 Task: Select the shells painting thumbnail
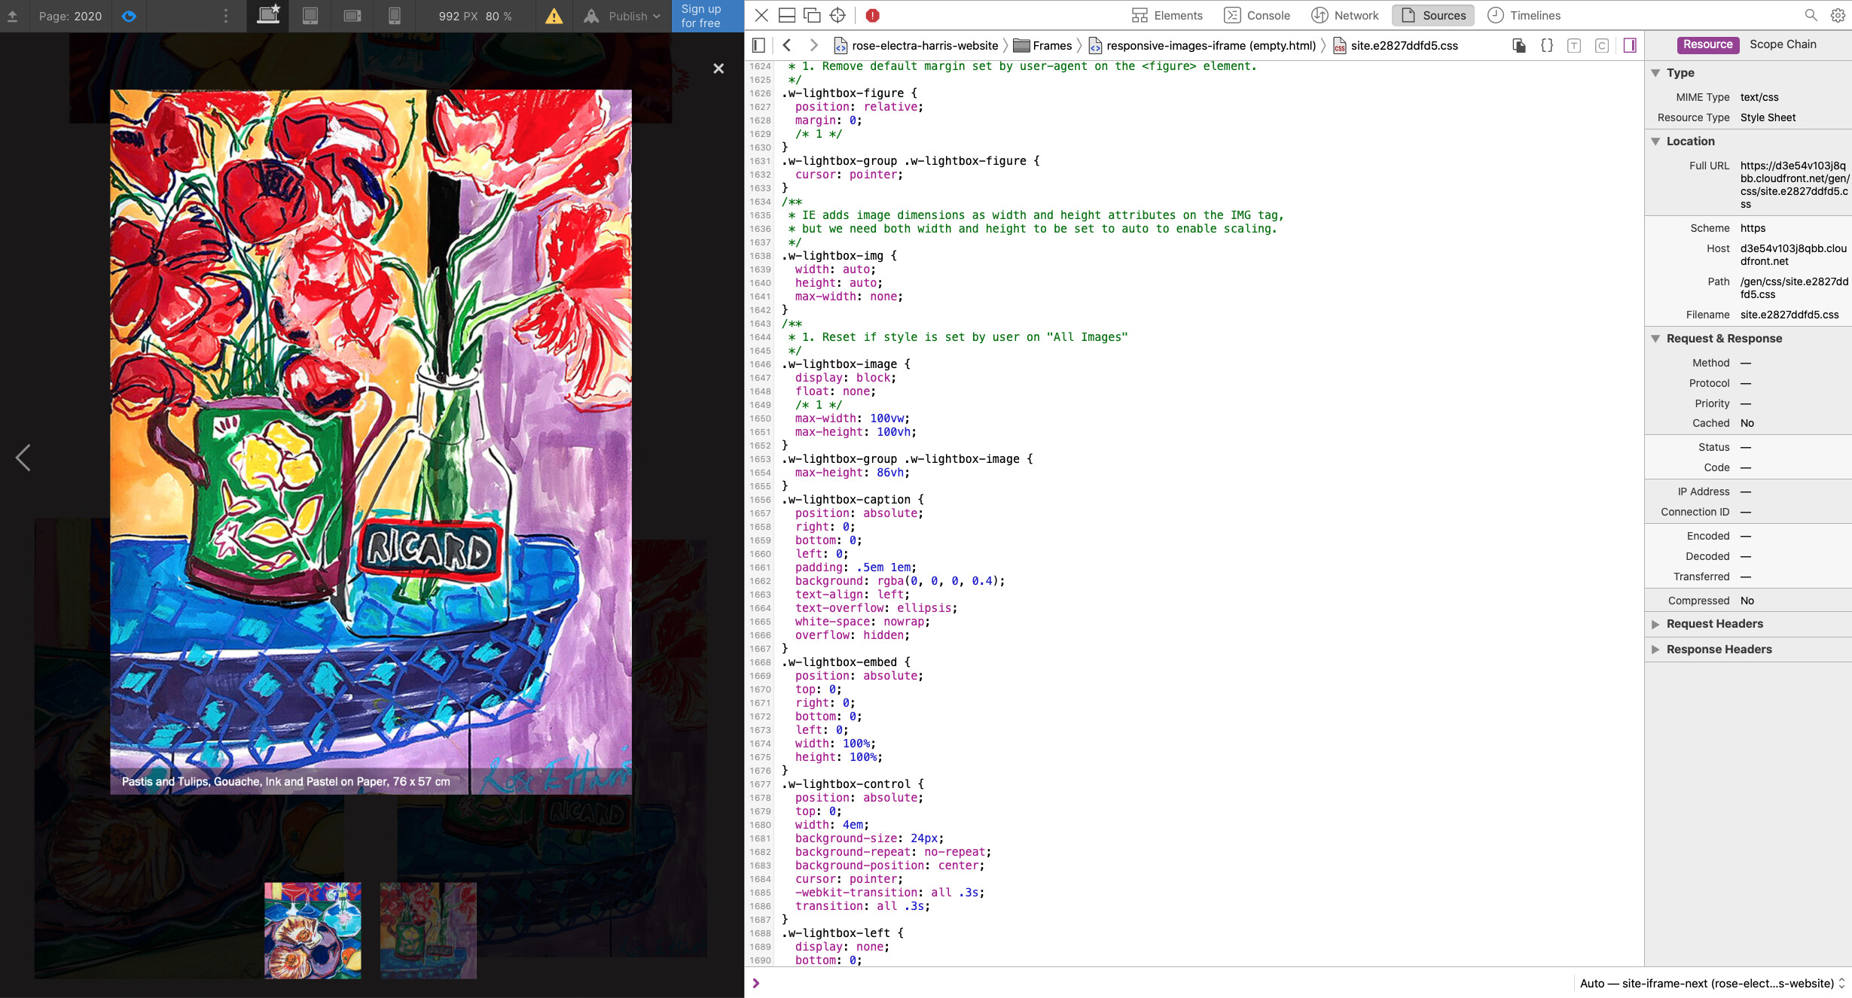(313, 930)
